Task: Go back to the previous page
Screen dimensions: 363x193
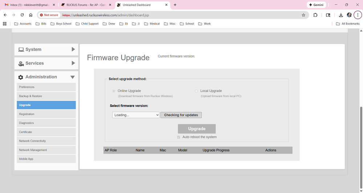Action: pyautogui.click(x=5, y=15)
